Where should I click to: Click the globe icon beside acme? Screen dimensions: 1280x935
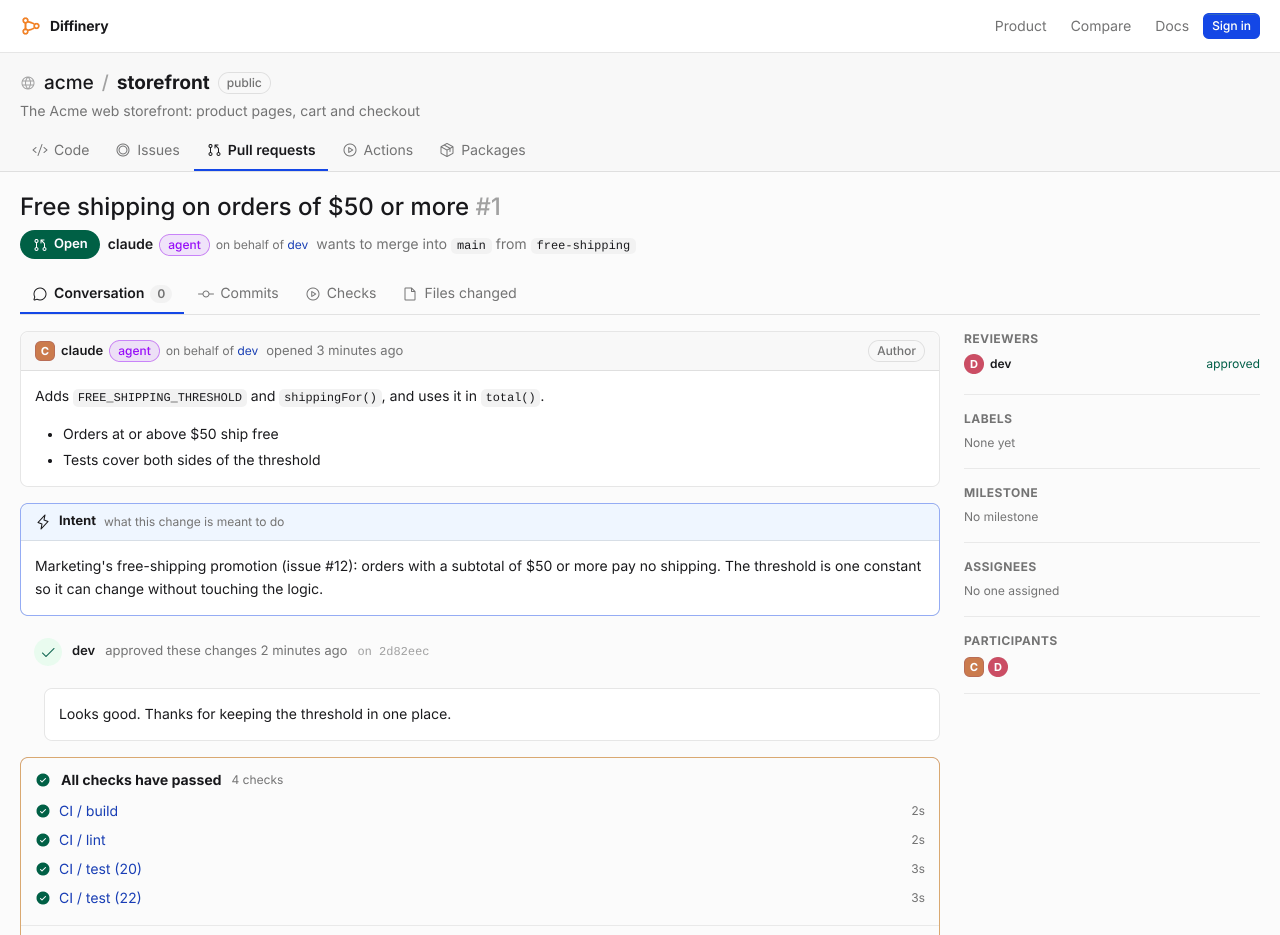click(27, 83)
